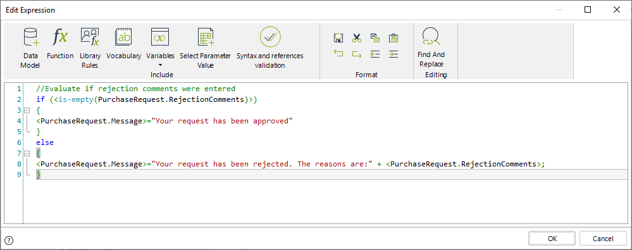This screenshot has width=632, height=250.
Task: Click line number 5 in the gutter
Action: 18,132
